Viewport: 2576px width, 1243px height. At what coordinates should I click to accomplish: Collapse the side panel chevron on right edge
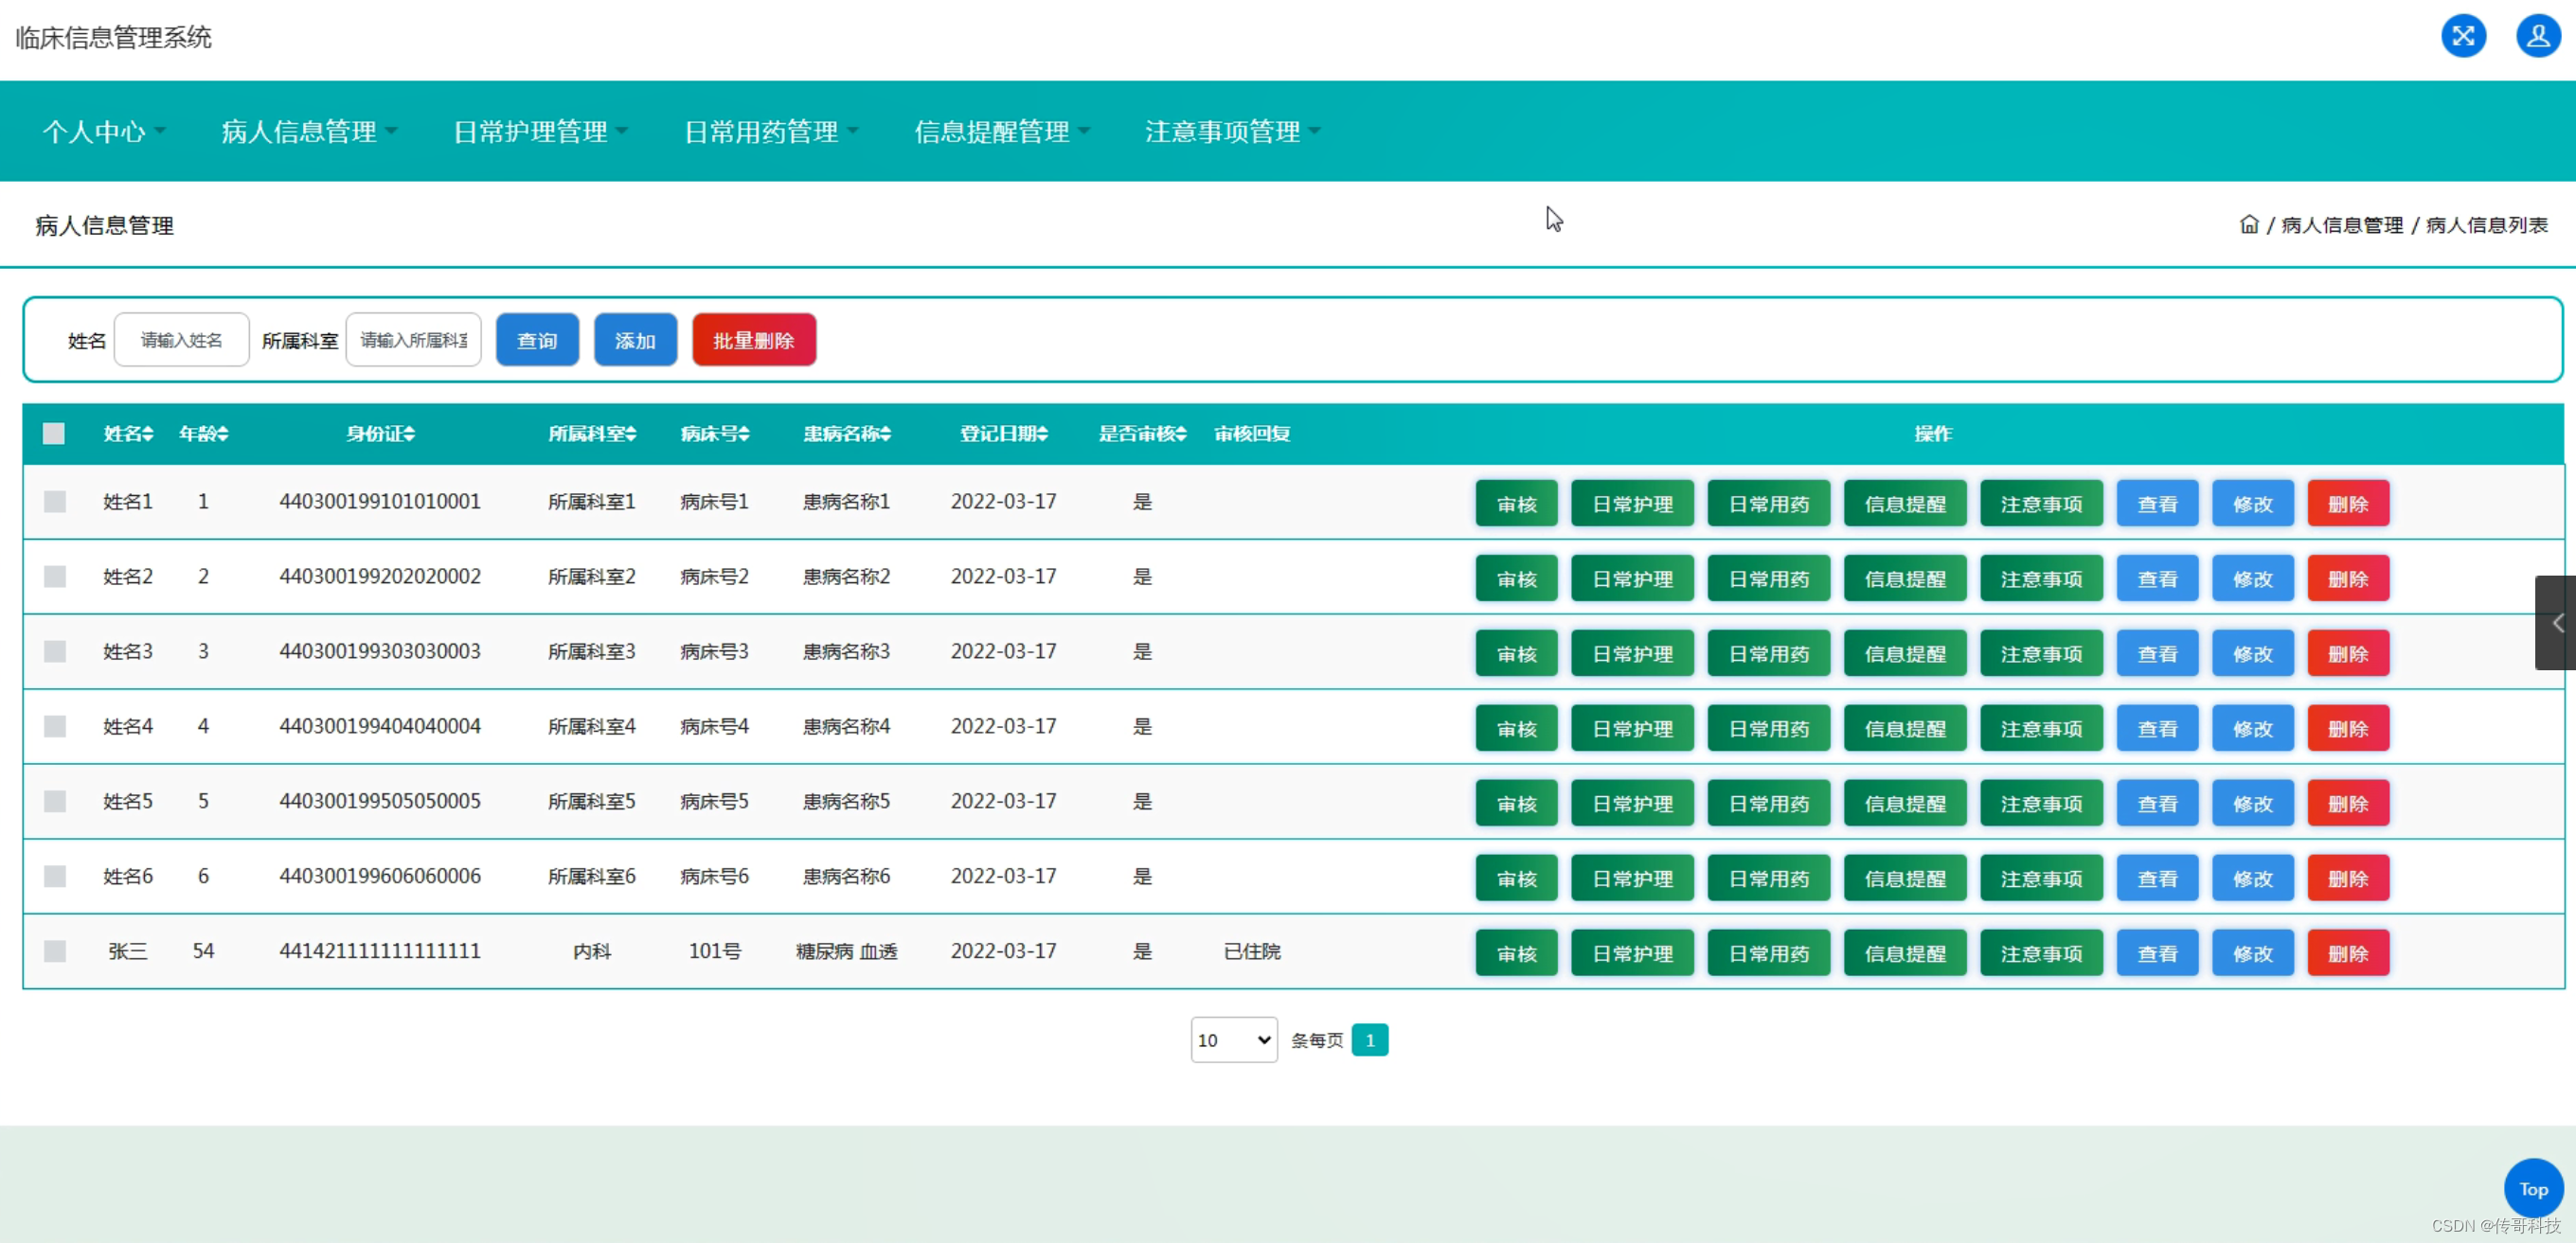[2557, 622]
